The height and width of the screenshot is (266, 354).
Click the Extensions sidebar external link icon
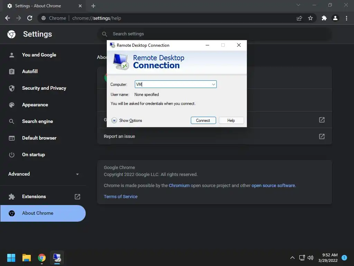tap(77, 197)
